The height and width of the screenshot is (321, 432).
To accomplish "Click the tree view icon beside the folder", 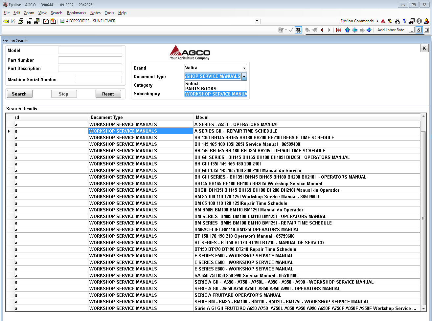I will coord(13,21).
